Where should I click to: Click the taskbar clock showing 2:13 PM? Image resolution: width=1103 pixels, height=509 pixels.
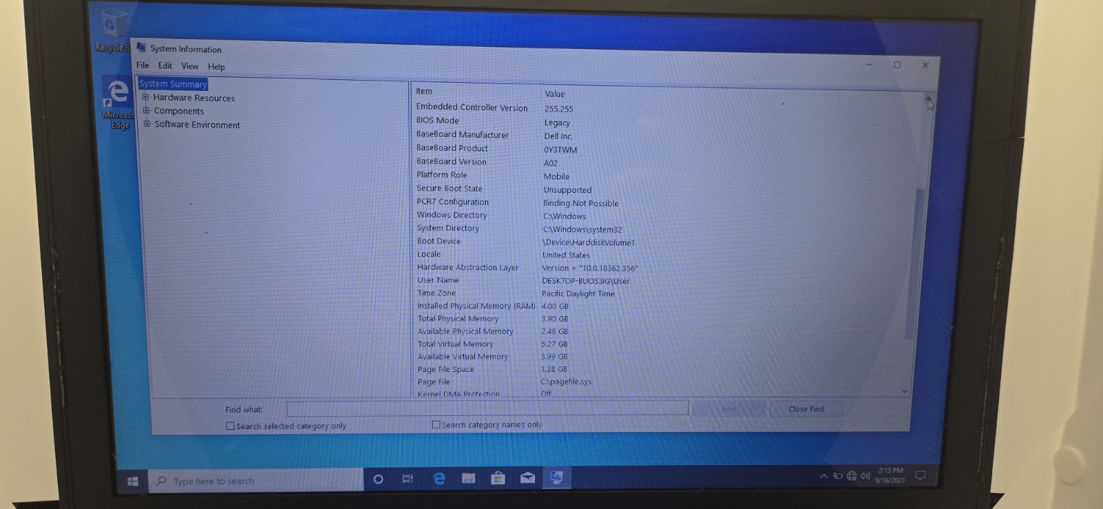pyautogui.click(x=890, y=475)
